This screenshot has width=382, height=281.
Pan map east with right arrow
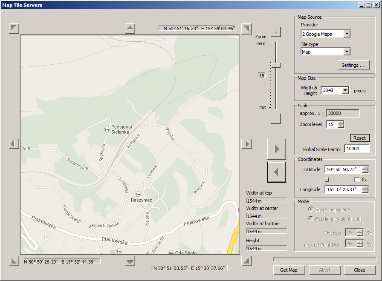point(246,144)
